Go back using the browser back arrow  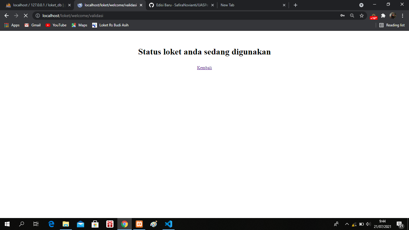(6, 16)
